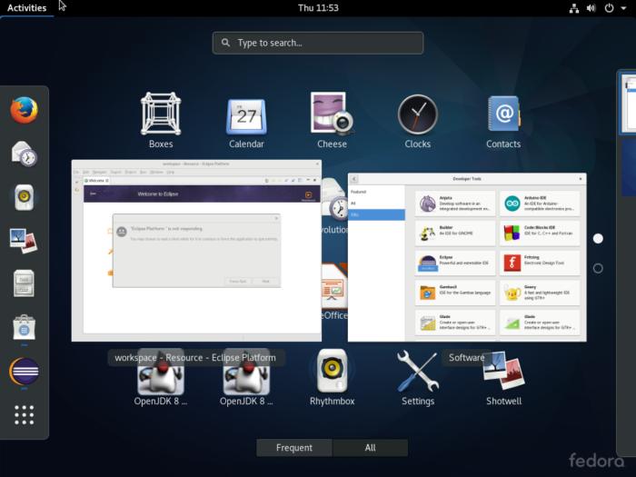
Task: Open Software shopping bag icon in the dash
Action: [x=24, y=327]
